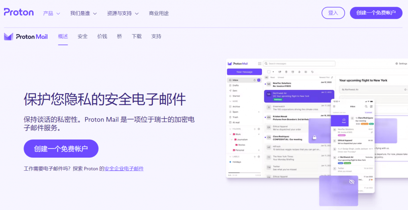
Task: Open the app grid switcher in the mail preview
Action: coord(259,64)
